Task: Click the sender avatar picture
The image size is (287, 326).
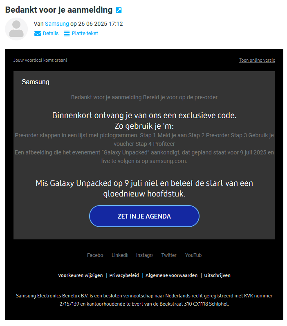Action: [x=16, y=29]
